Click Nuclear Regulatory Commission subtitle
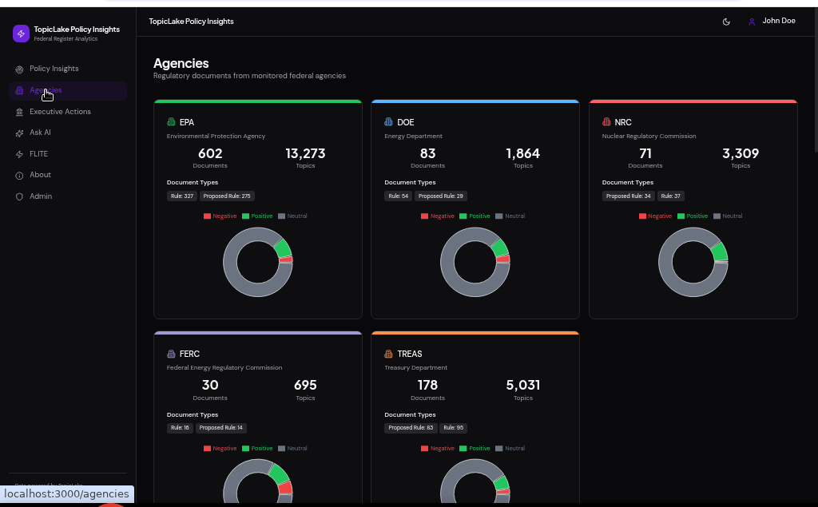The width and height of the screenshot is (818, 507). pos(649,137)
